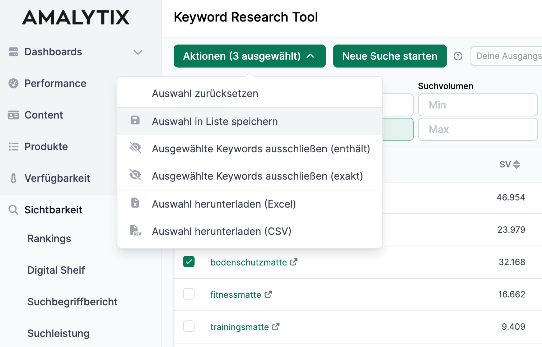Choose Auswahl in Liste speichern
Viewport: 542px width, 347px height.
(x=215, y=121)
